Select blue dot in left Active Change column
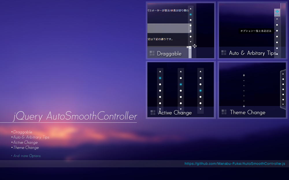This screenshot has width=289, height=180. pos(160,78)
